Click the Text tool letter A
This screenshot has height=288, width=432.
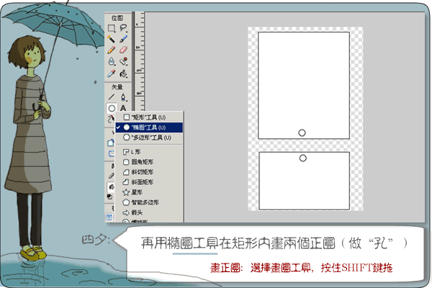point(124,109)
